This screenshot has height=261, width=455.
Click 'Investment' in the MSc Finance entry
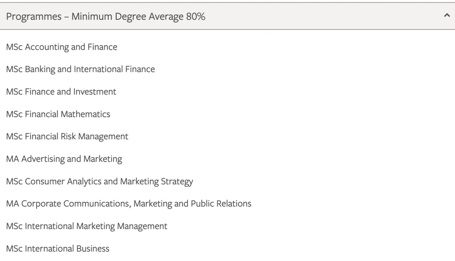tap(95, 91)
